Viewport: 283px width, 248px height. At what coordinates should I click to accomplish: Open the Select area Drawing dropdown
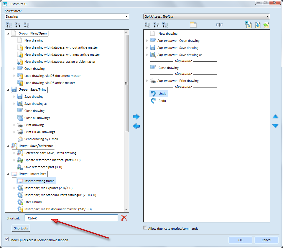tap(67, 16)
